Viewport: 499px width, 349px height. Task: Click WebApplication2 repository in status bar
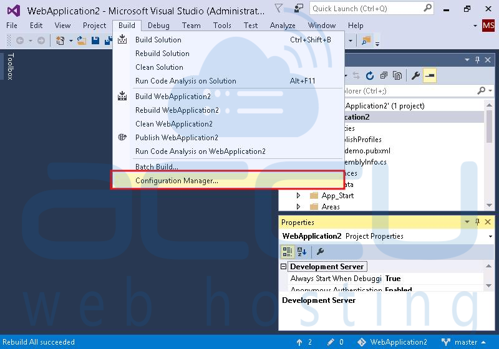[392, 342]
